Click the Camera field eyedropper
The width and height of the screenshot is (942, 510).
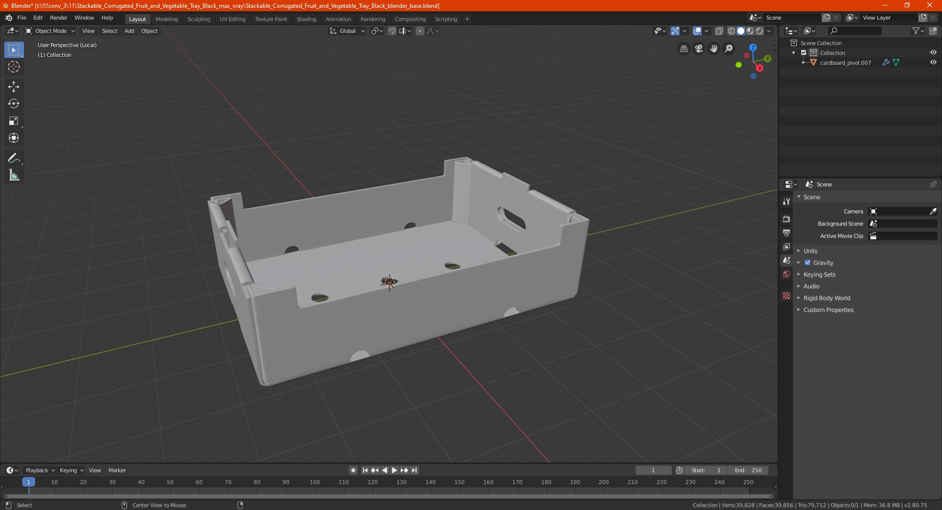click(x=933, y=211)
